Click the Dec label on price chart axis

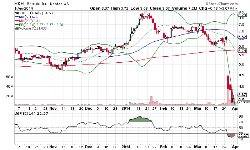coord(89,108)
